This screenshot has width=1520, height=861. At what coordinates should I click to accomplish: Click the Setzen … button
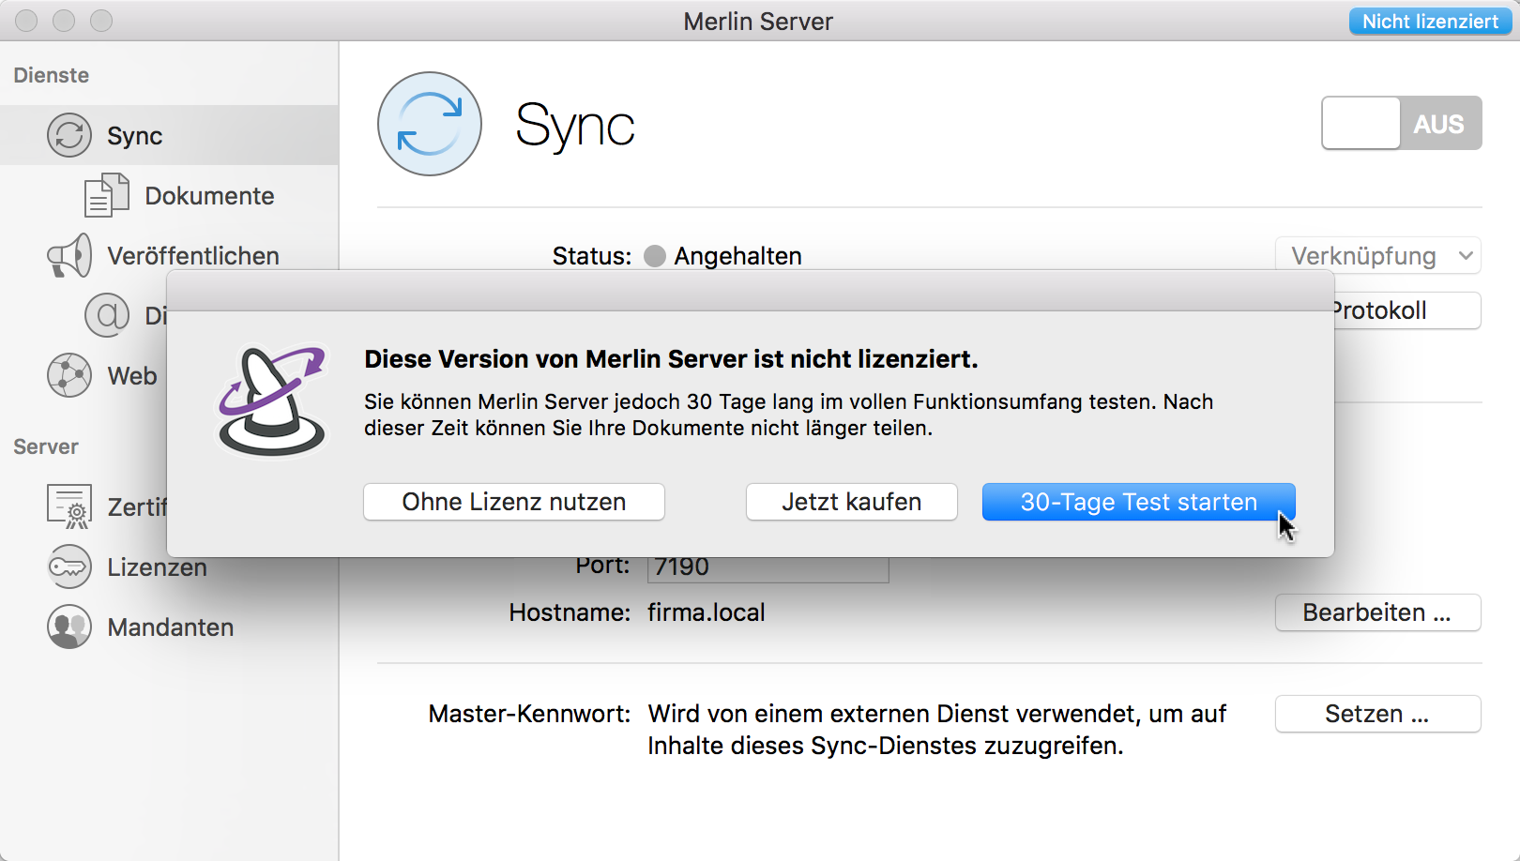click(x=1378, y=714)
